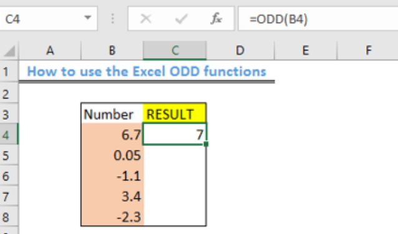Click the cell containing 3.4

coord(112,197)
